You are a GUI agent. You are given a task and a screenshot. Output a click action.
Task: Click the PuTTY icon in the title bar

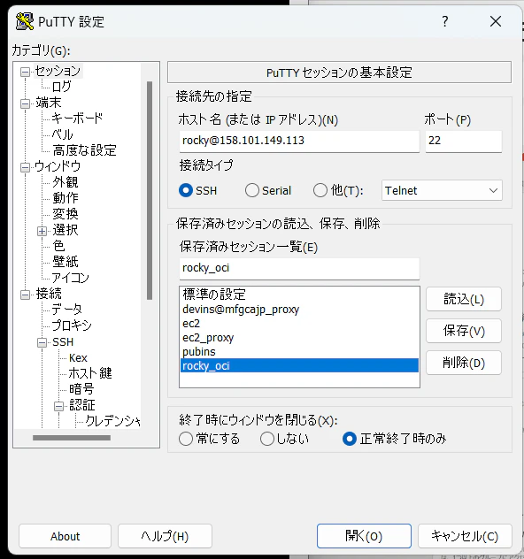tap(25, 21)
